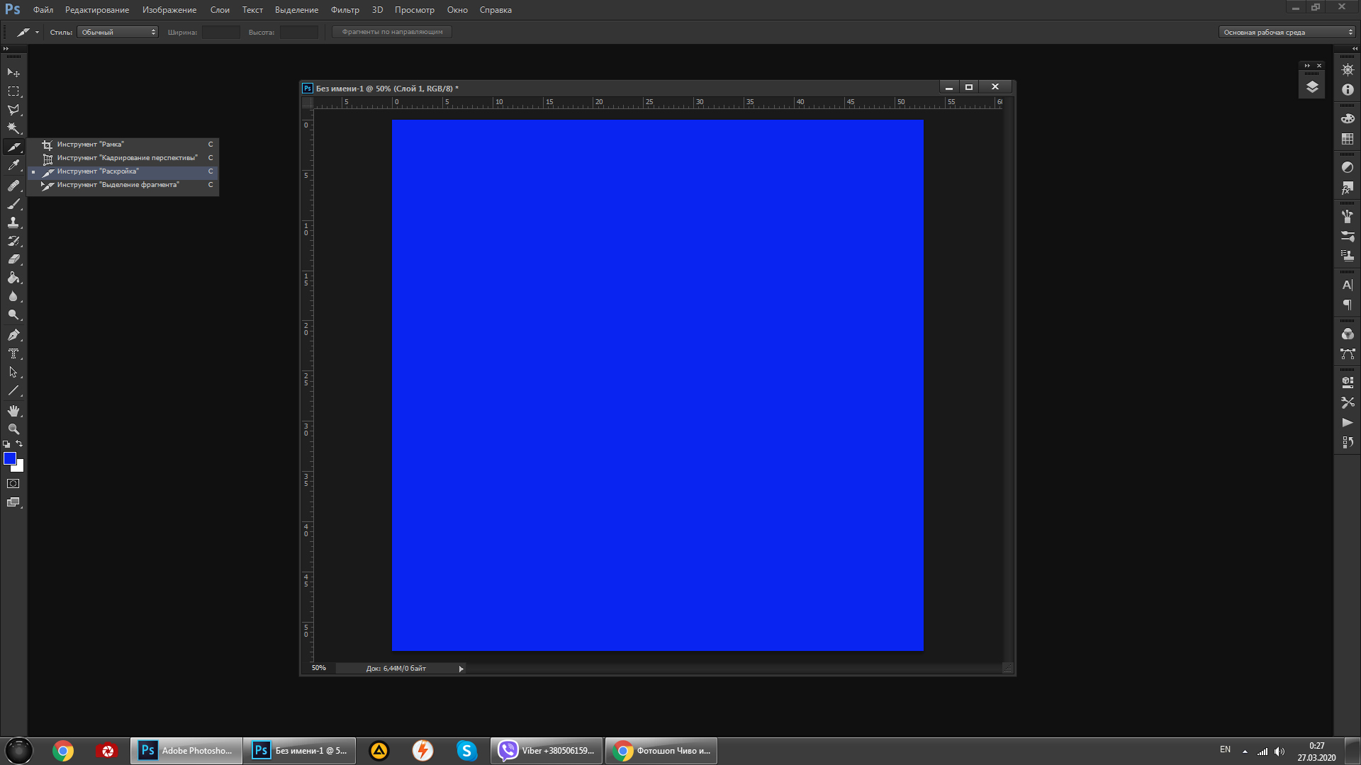This screenshot has height=765, width=1361.
Task: Open the workspace switcher dropdown
Action: click(1287, 32)
